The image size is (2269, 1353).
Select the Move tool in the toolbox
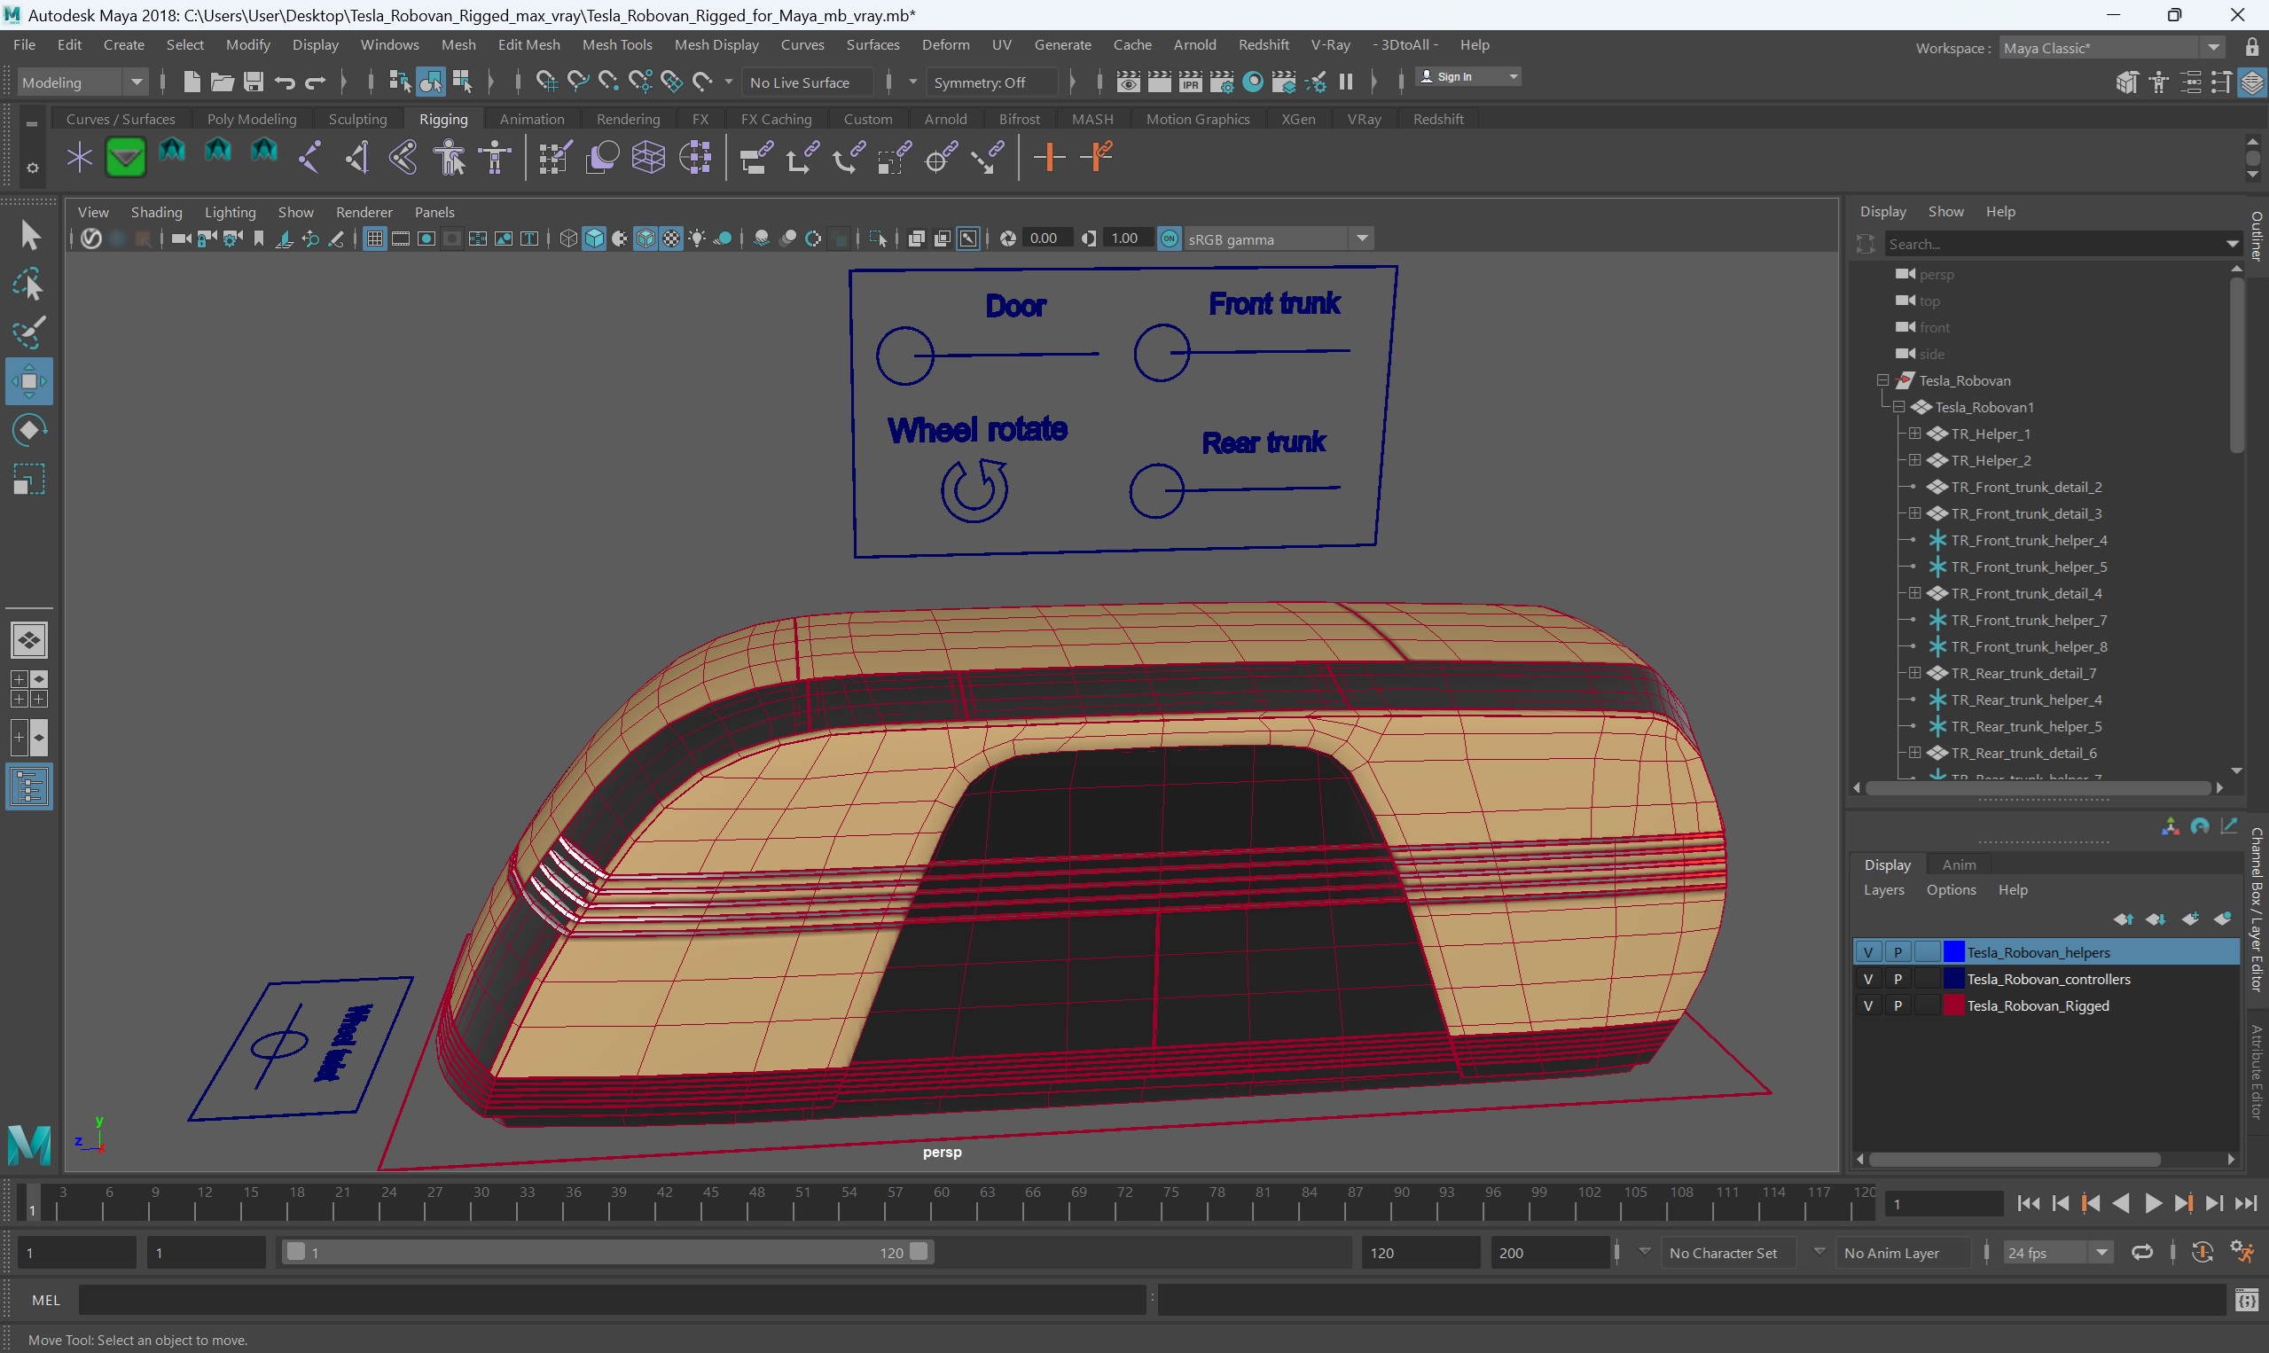tap(29, 381)
